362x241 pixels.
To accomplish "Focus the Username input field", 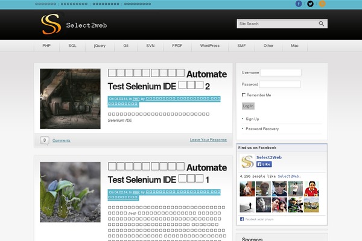I will click(281, 72).
